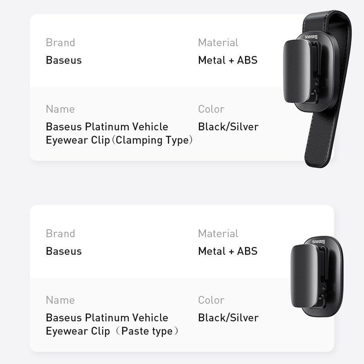Click Name label in the Paste type card
364x364 pixels.
click(x=60, y=300)
